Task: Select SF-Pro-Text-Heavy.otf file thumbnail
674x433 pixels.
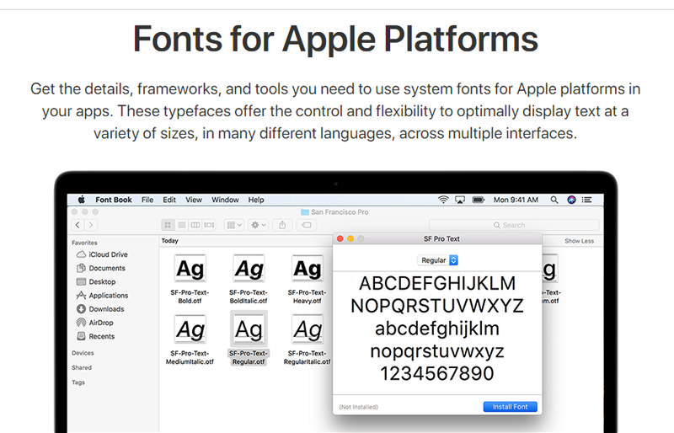Action: click(x=308, y=269)
